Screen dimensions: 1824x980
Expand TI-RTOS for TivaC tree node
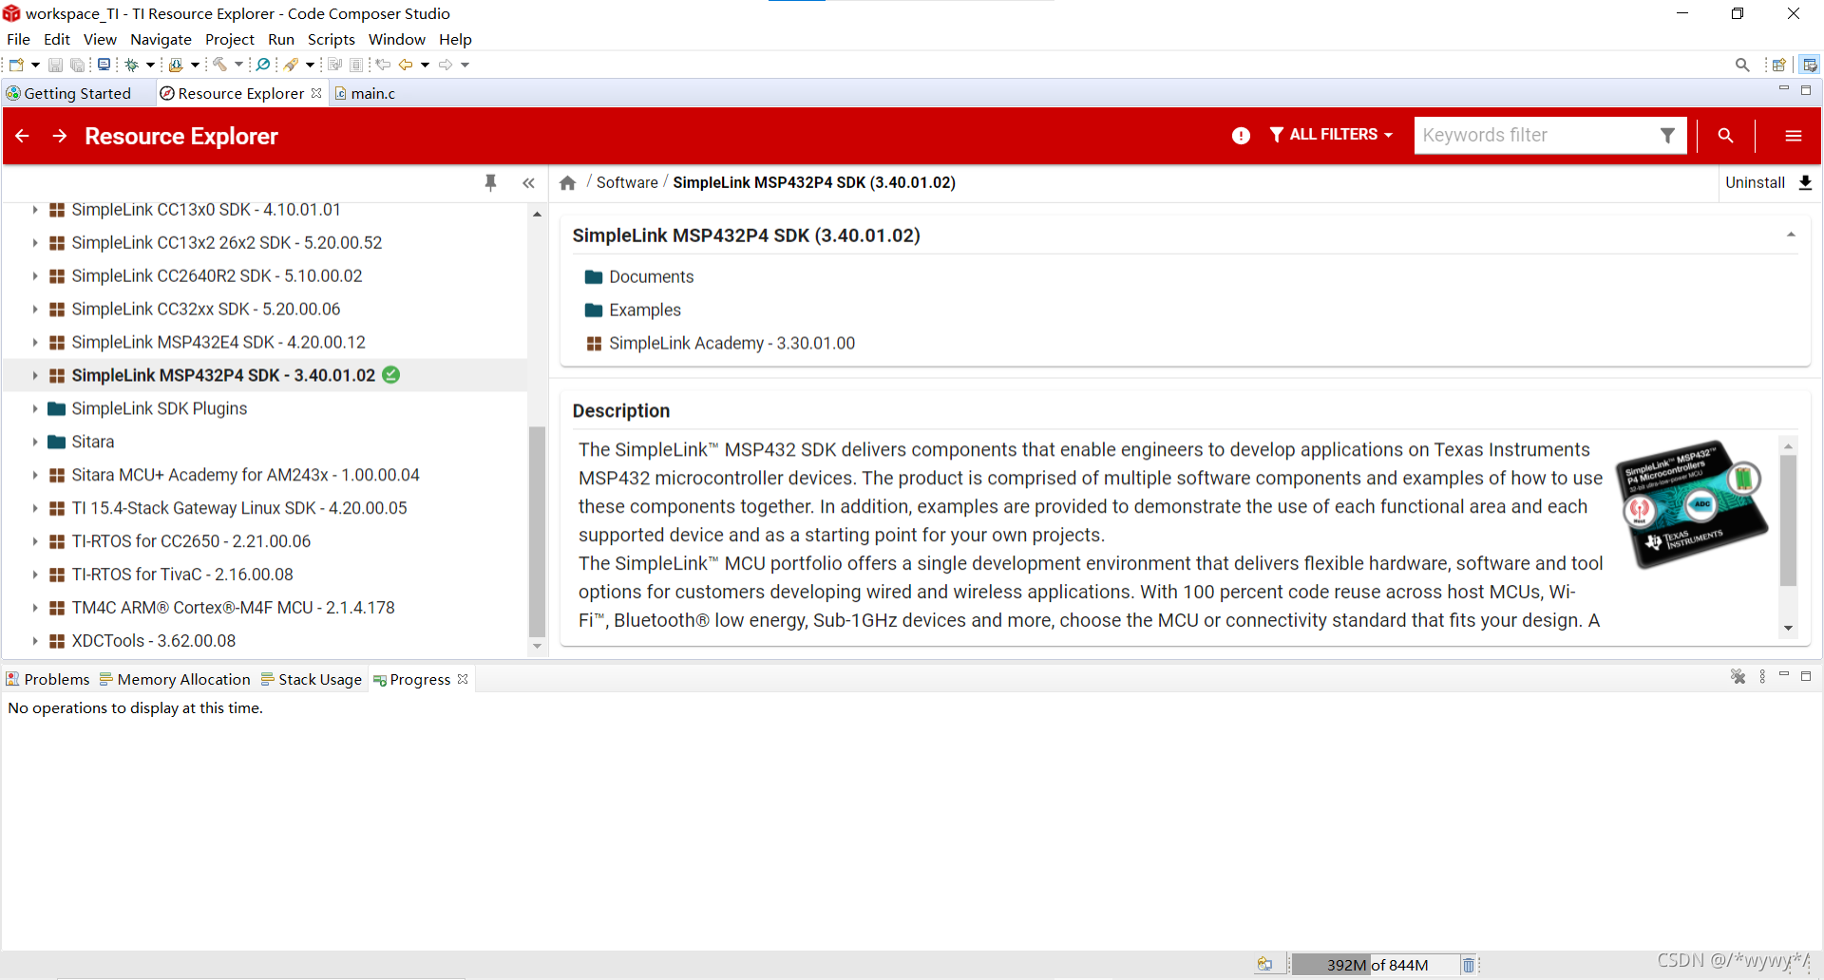[x=35, y=575]
